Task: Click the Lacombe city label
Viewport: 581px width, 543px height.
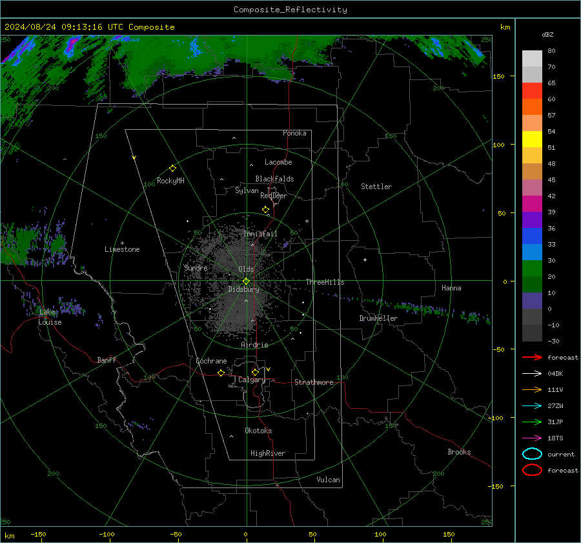Action: pos(278,162)
